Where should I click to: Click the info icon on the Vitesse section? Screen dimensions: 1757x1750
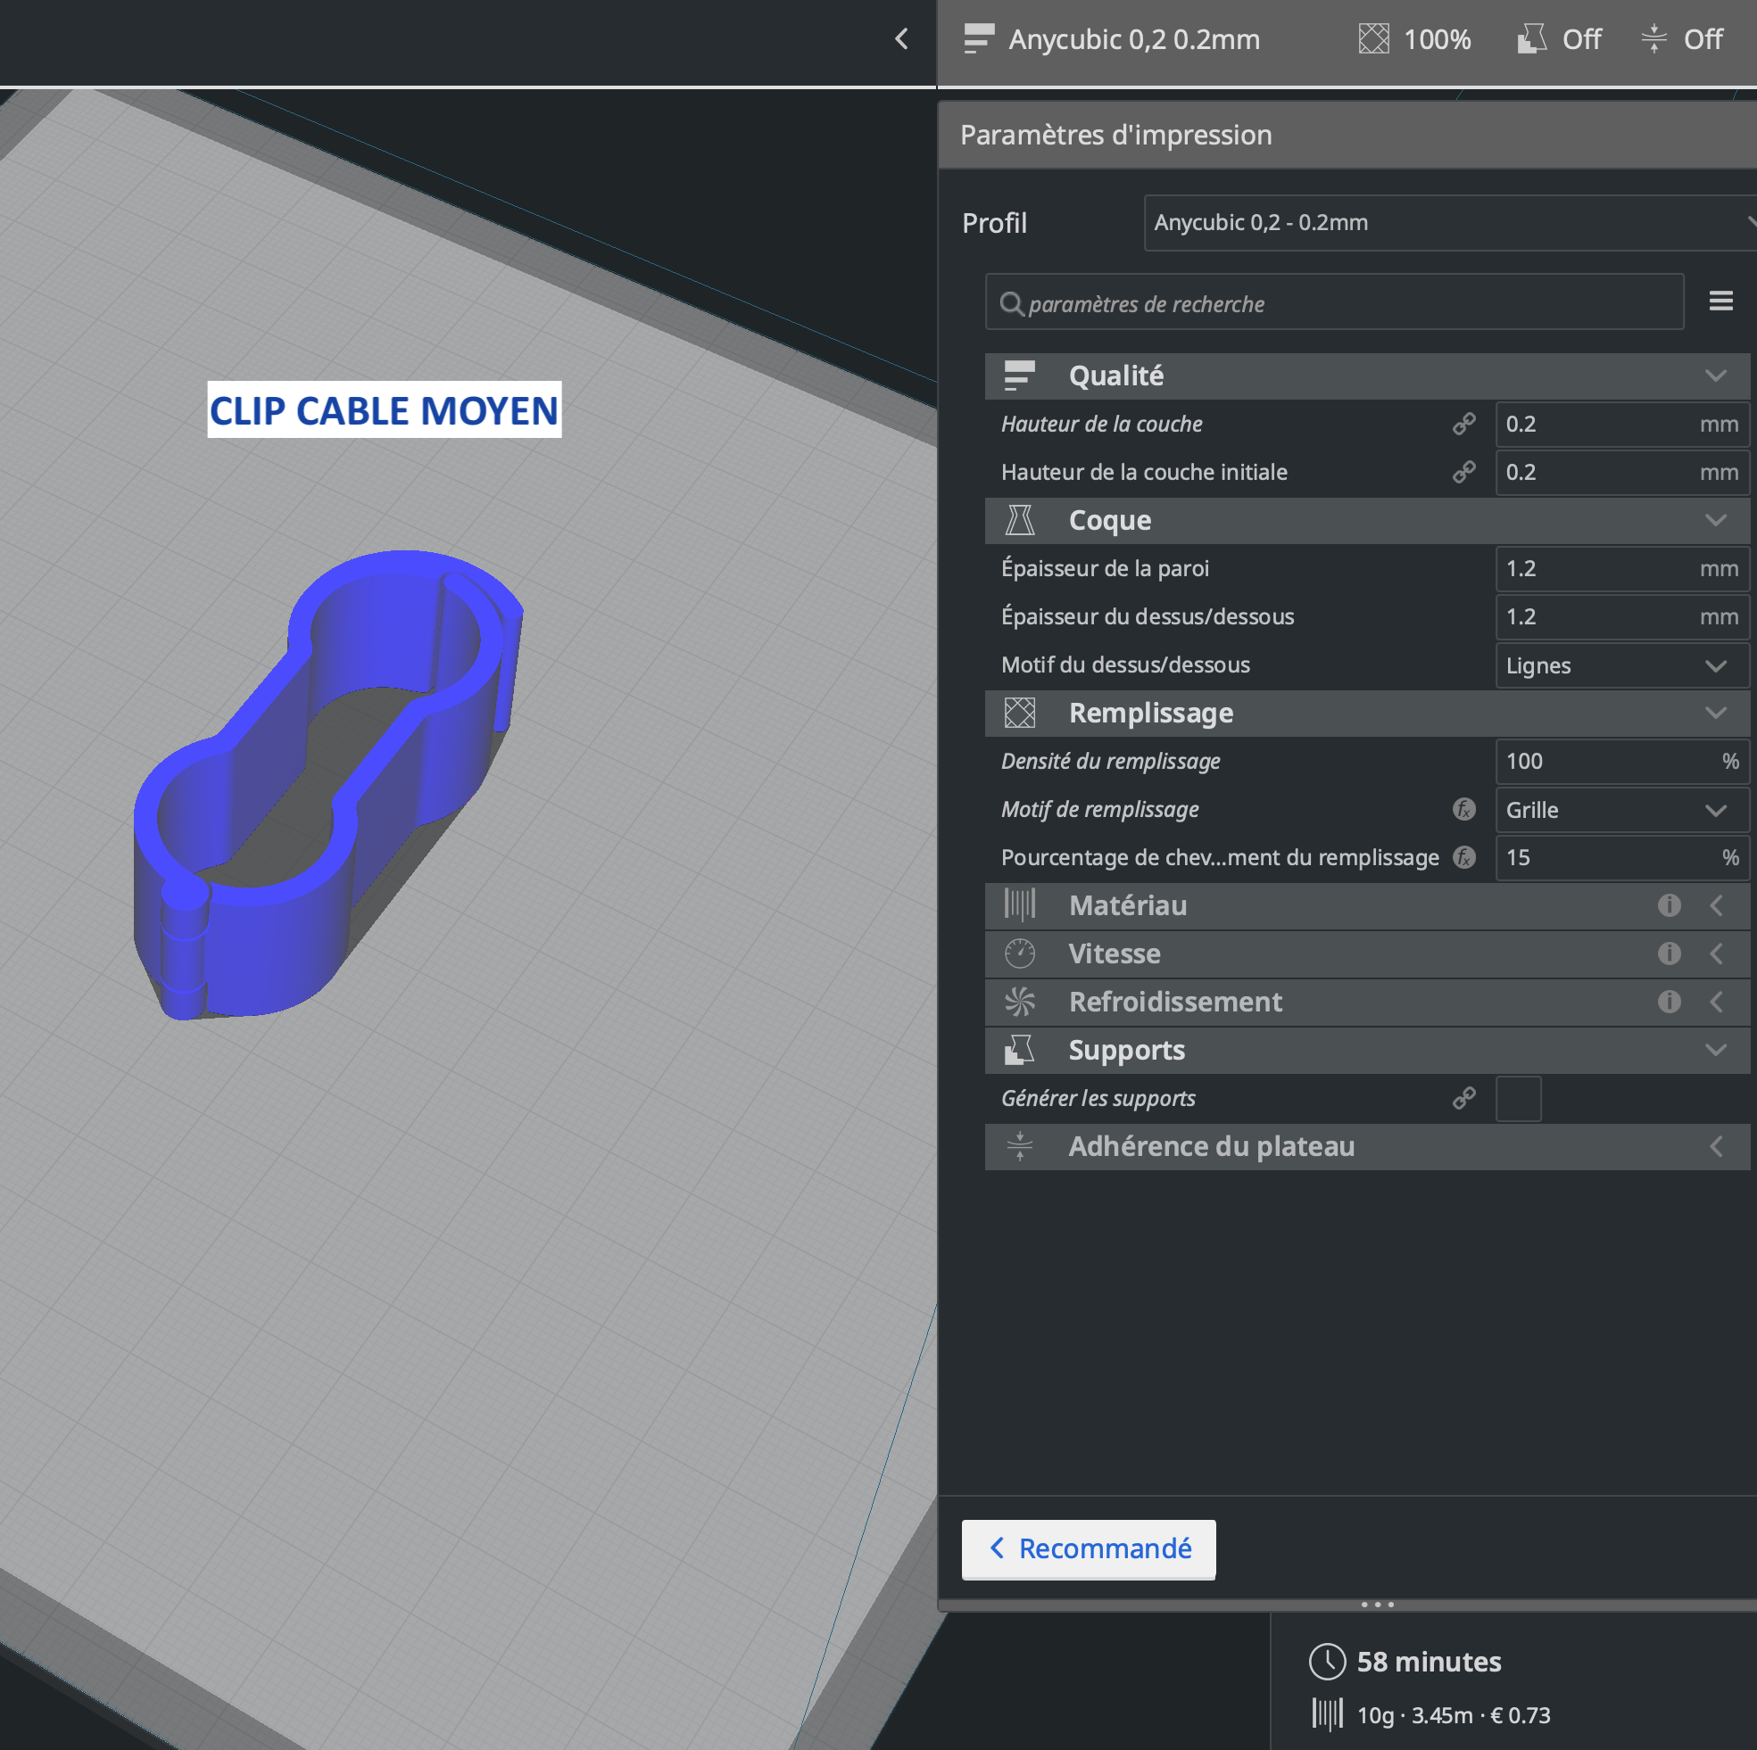pyautogui.click(x=1670, y=953)
